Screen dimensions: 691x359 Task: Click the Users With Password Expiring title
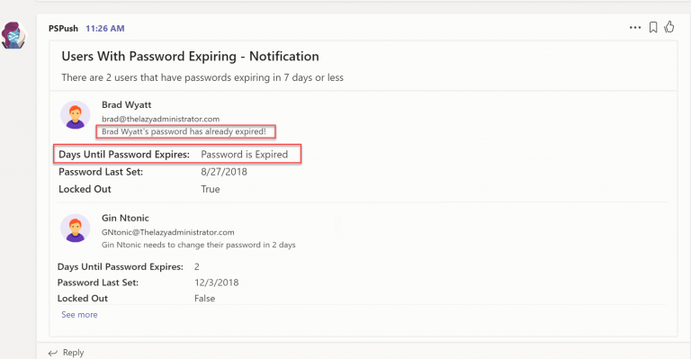click(190, 57)
